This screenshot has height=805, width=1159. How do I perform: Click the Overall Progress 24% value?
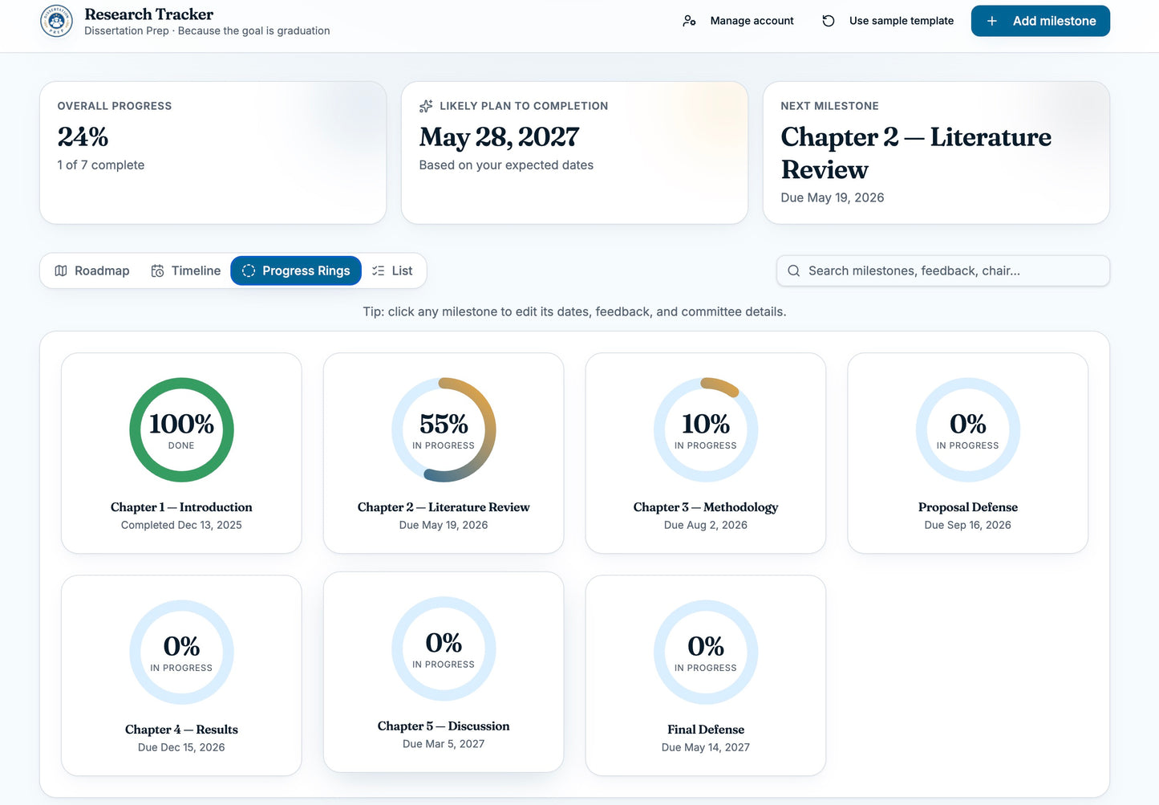83,137
